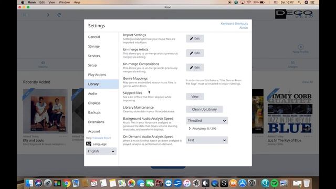Screen dimensions: 336x189
Task: Open the View menu in menu bar
Action: (51, 2)
